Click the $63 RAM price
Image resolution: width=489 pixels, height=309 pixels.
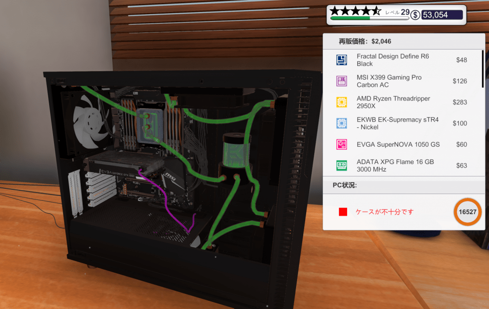click(462, 165)
